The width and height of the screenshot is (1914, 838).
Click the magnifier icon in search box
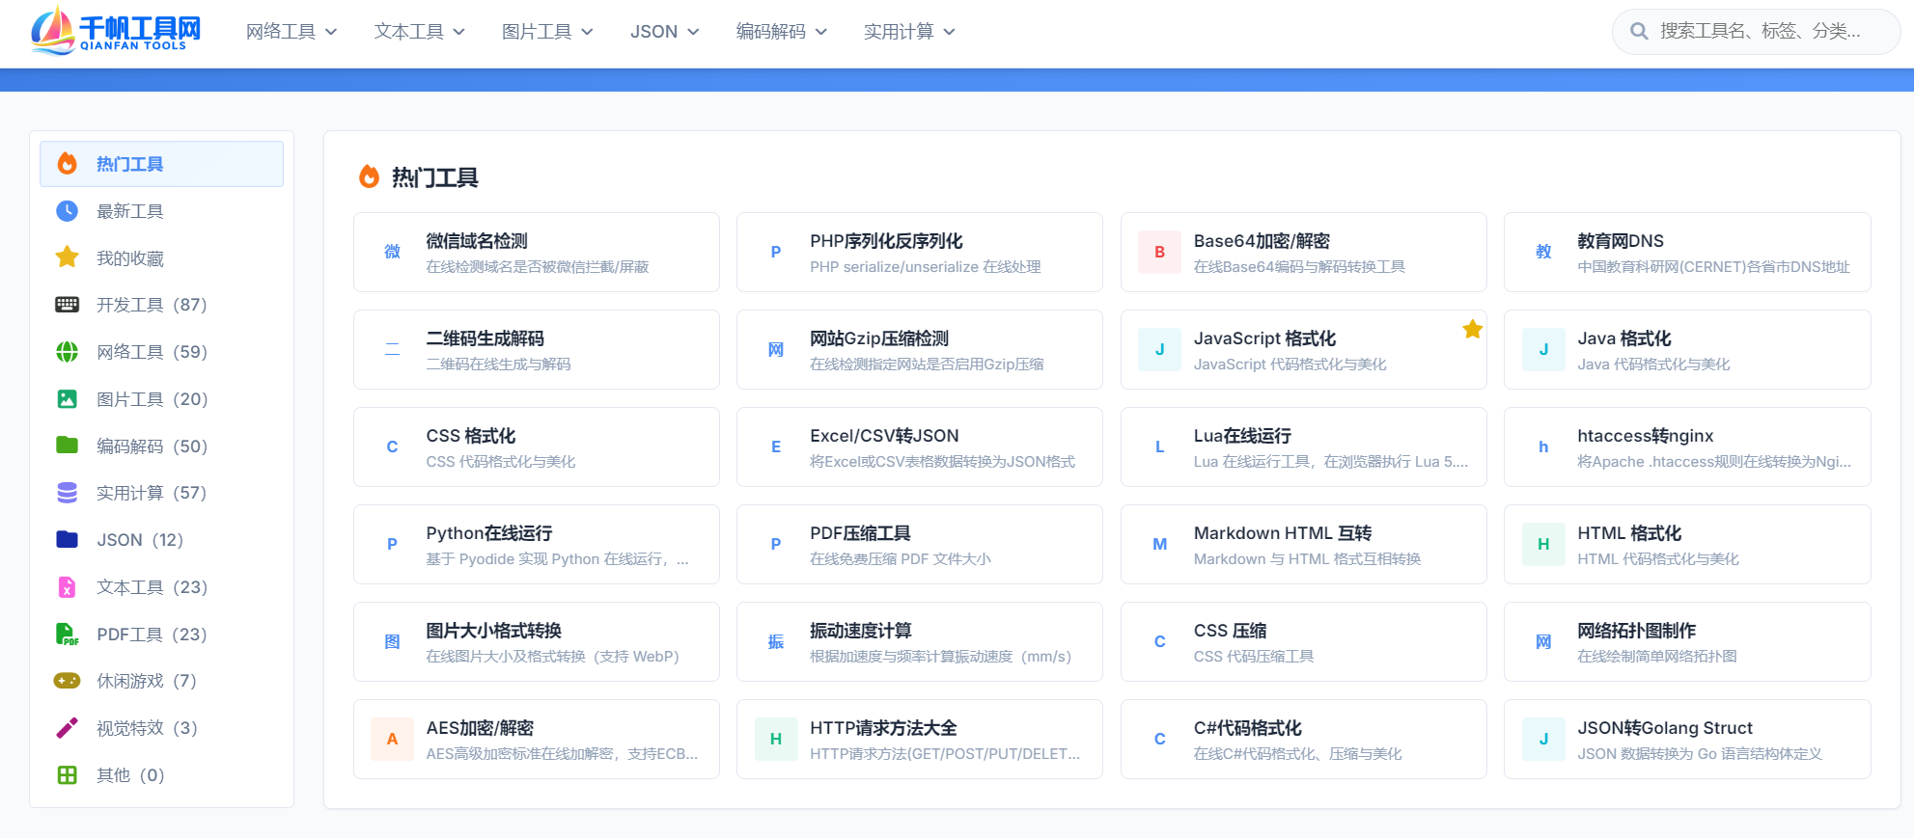point(1638,31)
